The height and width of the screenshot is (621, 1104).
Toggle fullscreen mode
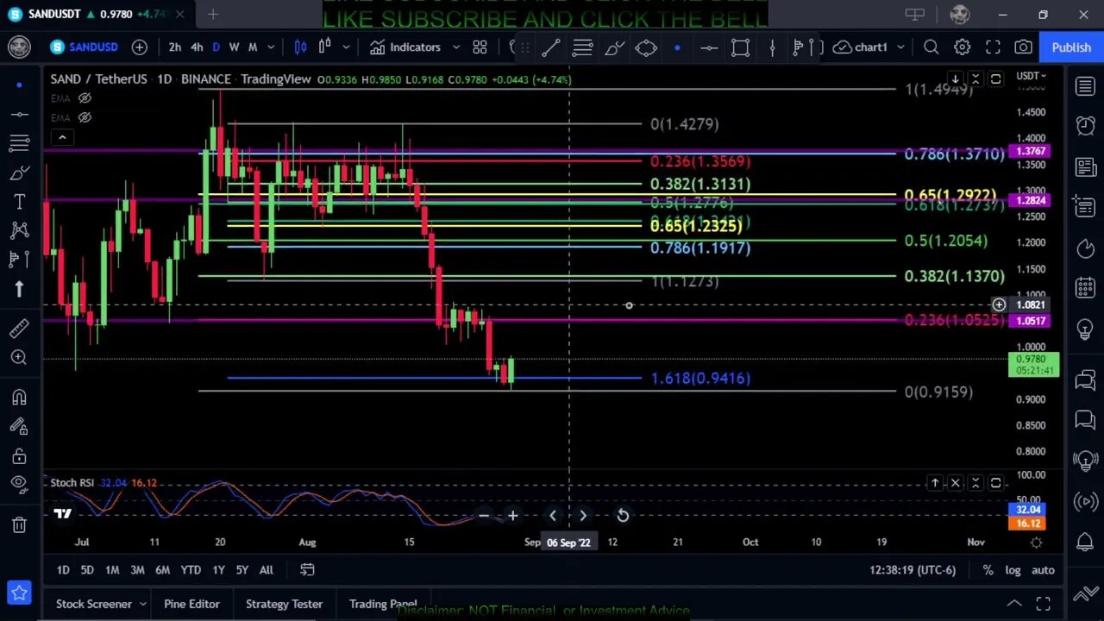[x=993, y=47]
